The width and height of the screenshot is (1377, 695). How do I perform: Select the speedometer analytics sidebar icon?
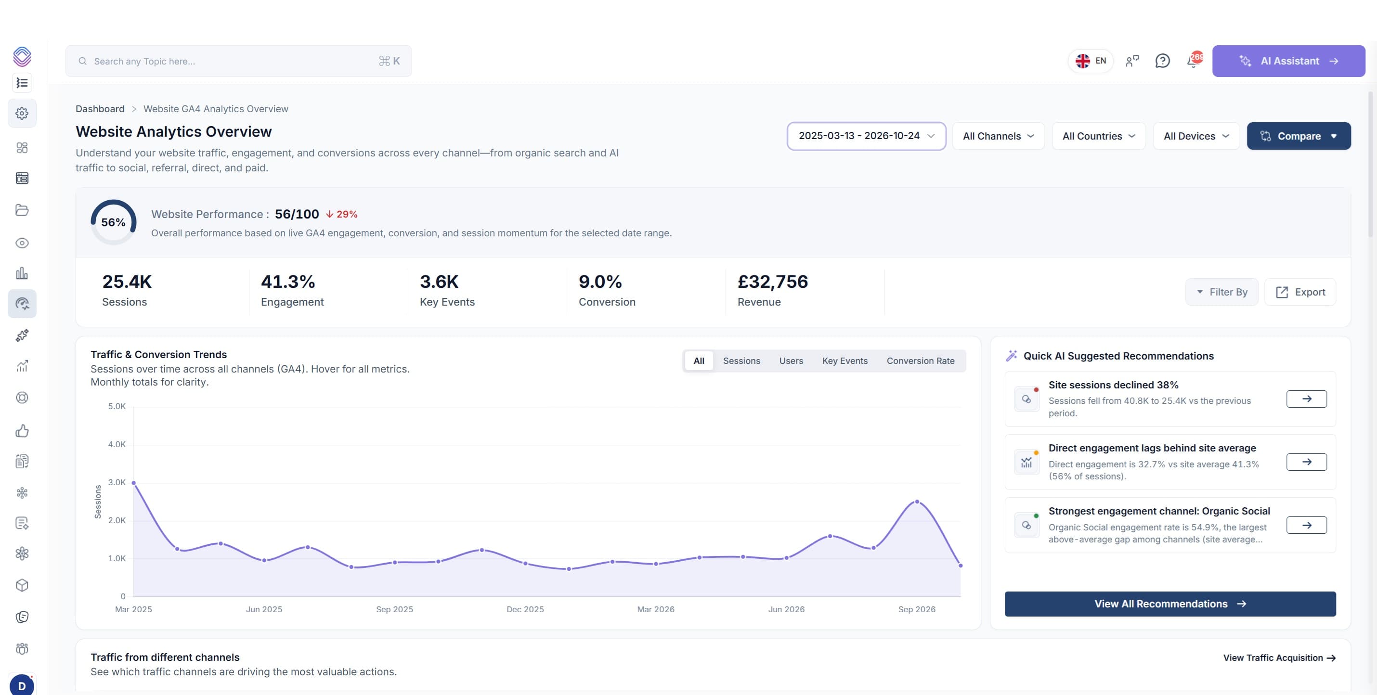pos(22,304)
